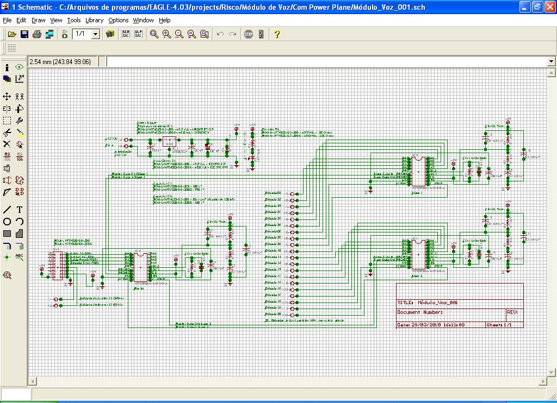Click the Save diskette icon
Screen dimensions: 557x403
(24, 34)
